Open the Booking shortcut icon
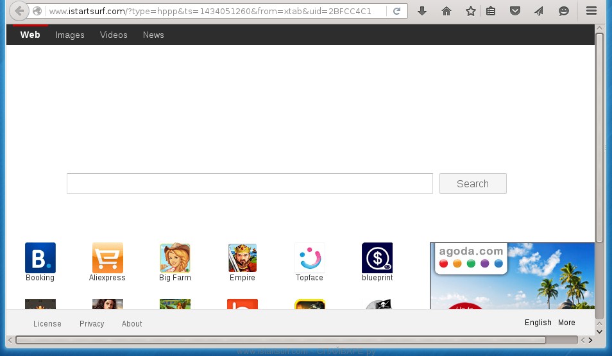Screen dimensions: 612x356 (x=40, y=258)
